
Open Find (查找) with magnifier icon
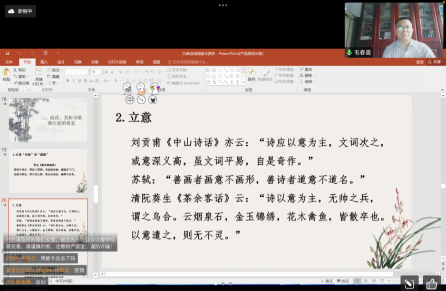coord(306,69)
